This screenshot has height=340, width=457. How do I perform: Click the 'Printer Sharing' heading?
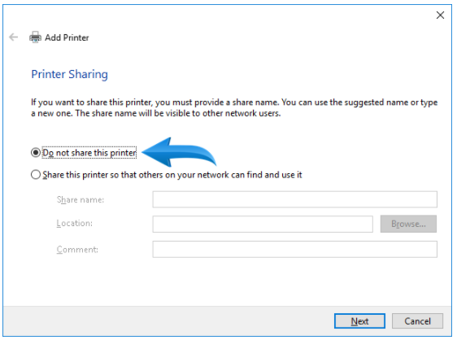coord(70,74)
